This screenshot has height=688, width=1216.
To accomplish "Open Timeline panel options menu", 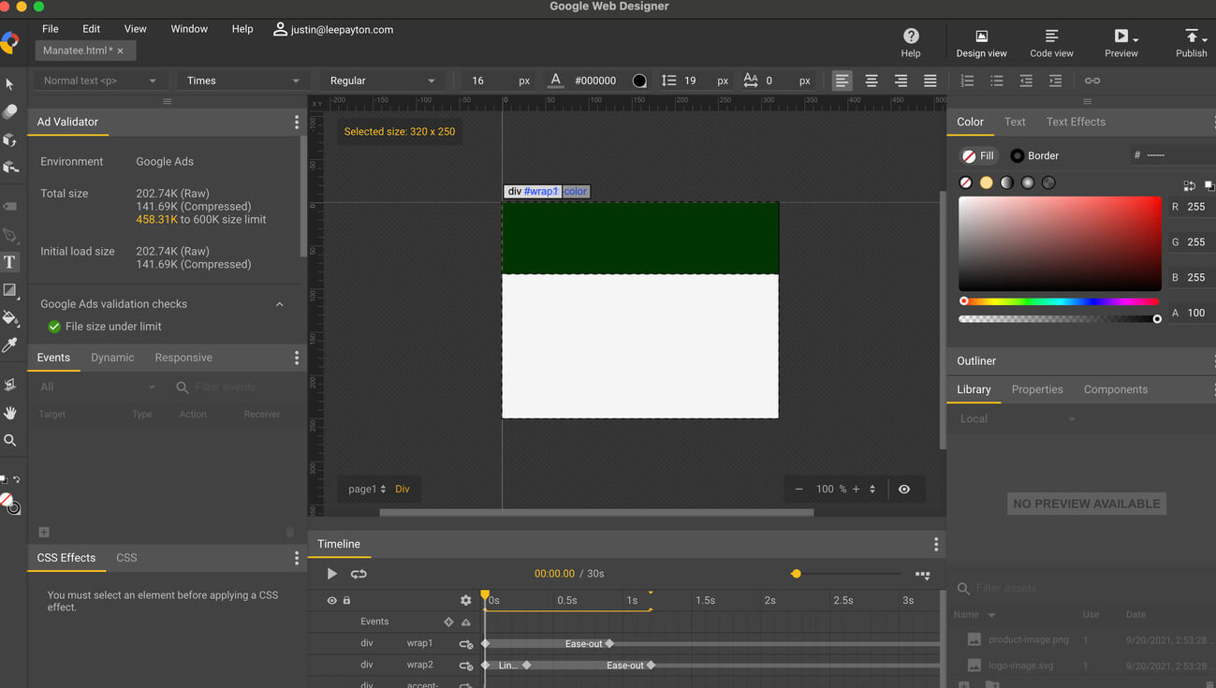I will [x=936, y=544].
